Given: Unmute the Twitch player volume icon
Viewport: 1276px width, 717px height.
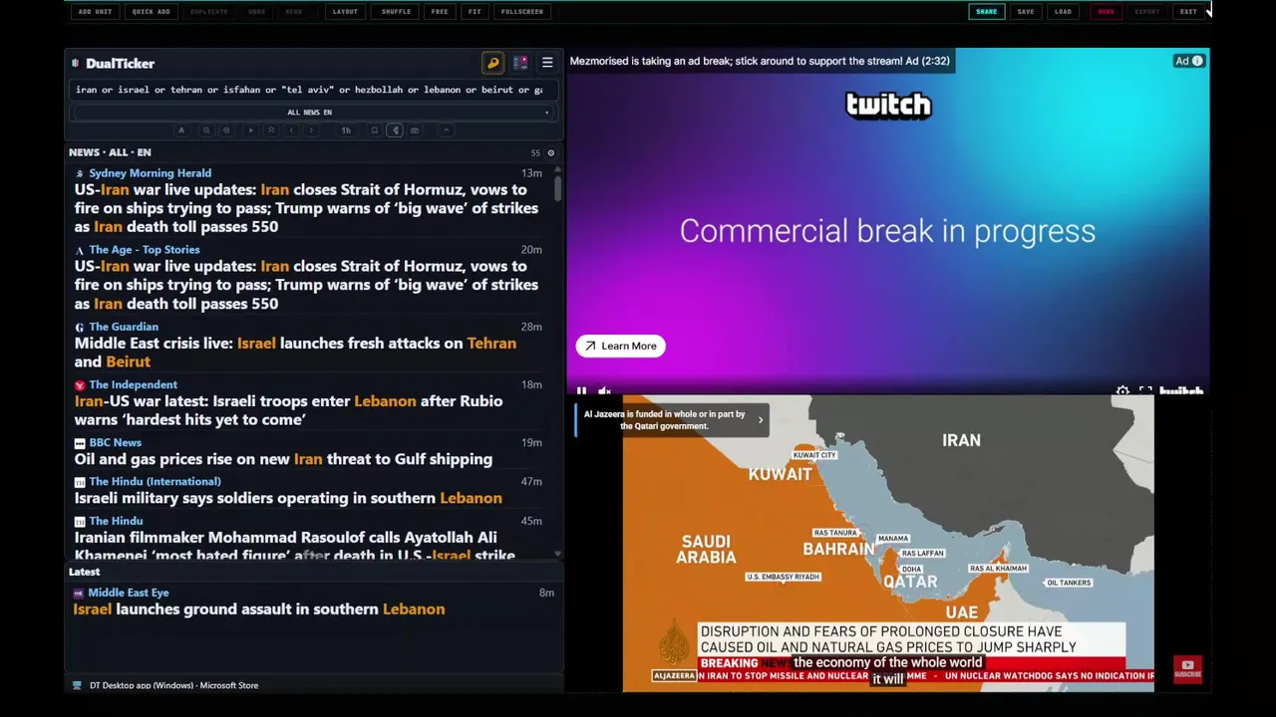Looking at the screenshot, I should (604, 391).
